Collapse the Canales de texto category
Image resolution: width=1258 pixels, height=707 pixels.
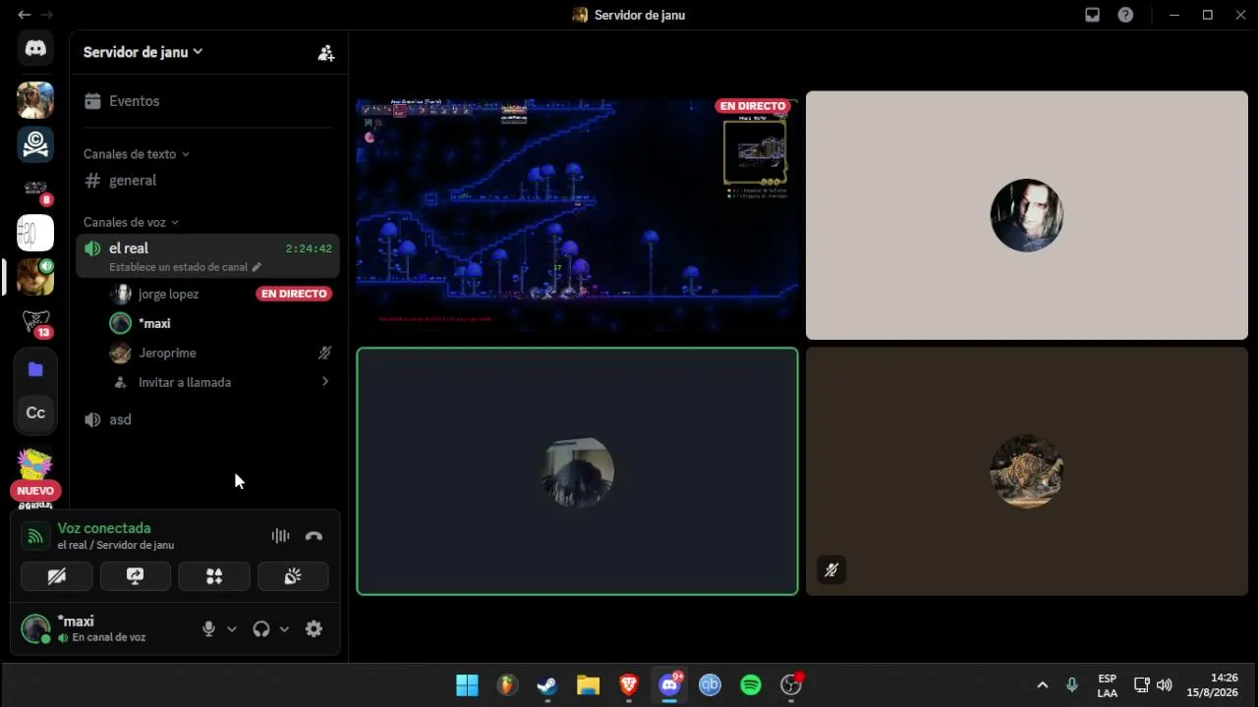tap(136, 154)
